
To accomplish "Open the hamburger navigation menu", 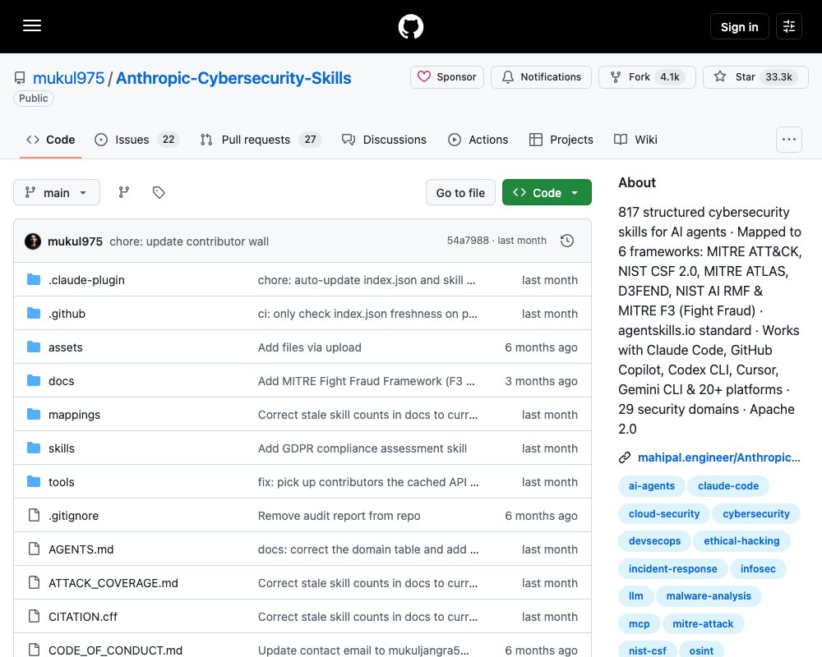I will click(x=32, y=25).
